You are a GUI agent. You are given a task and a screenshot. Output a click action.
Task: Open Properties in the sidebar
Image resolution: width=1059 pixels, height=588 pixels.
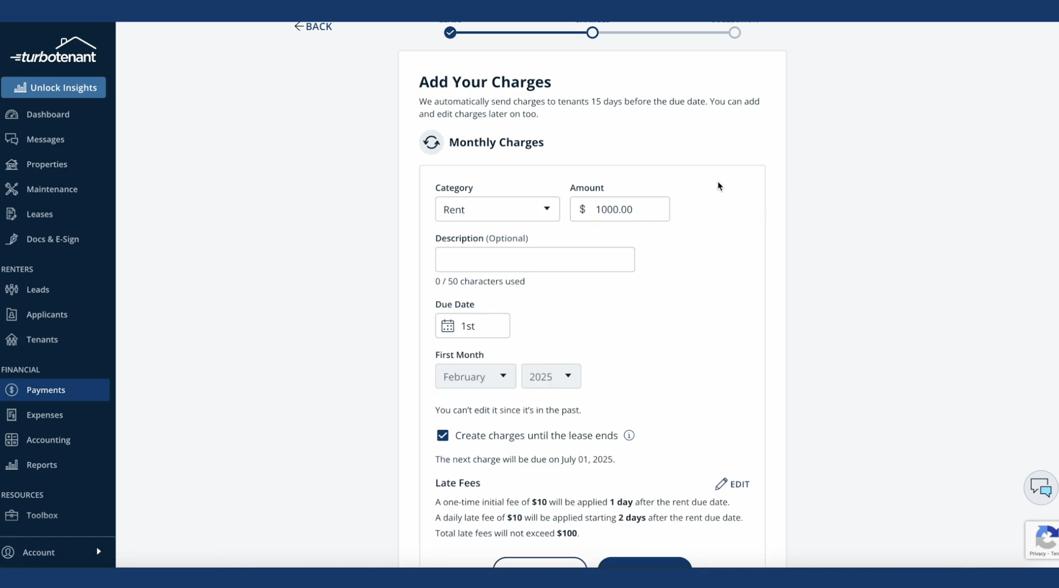[x=46, y=164]
